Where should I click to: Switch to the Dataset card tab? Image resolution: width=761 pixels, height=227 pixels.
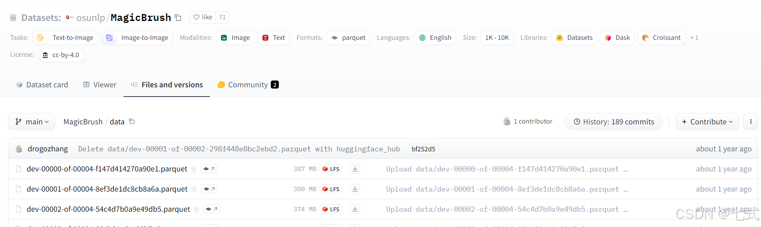tap(42, 85)
